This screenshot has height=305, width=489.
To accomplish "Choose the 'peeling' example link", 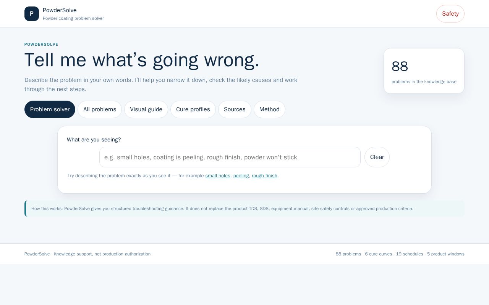I will 241,176.
